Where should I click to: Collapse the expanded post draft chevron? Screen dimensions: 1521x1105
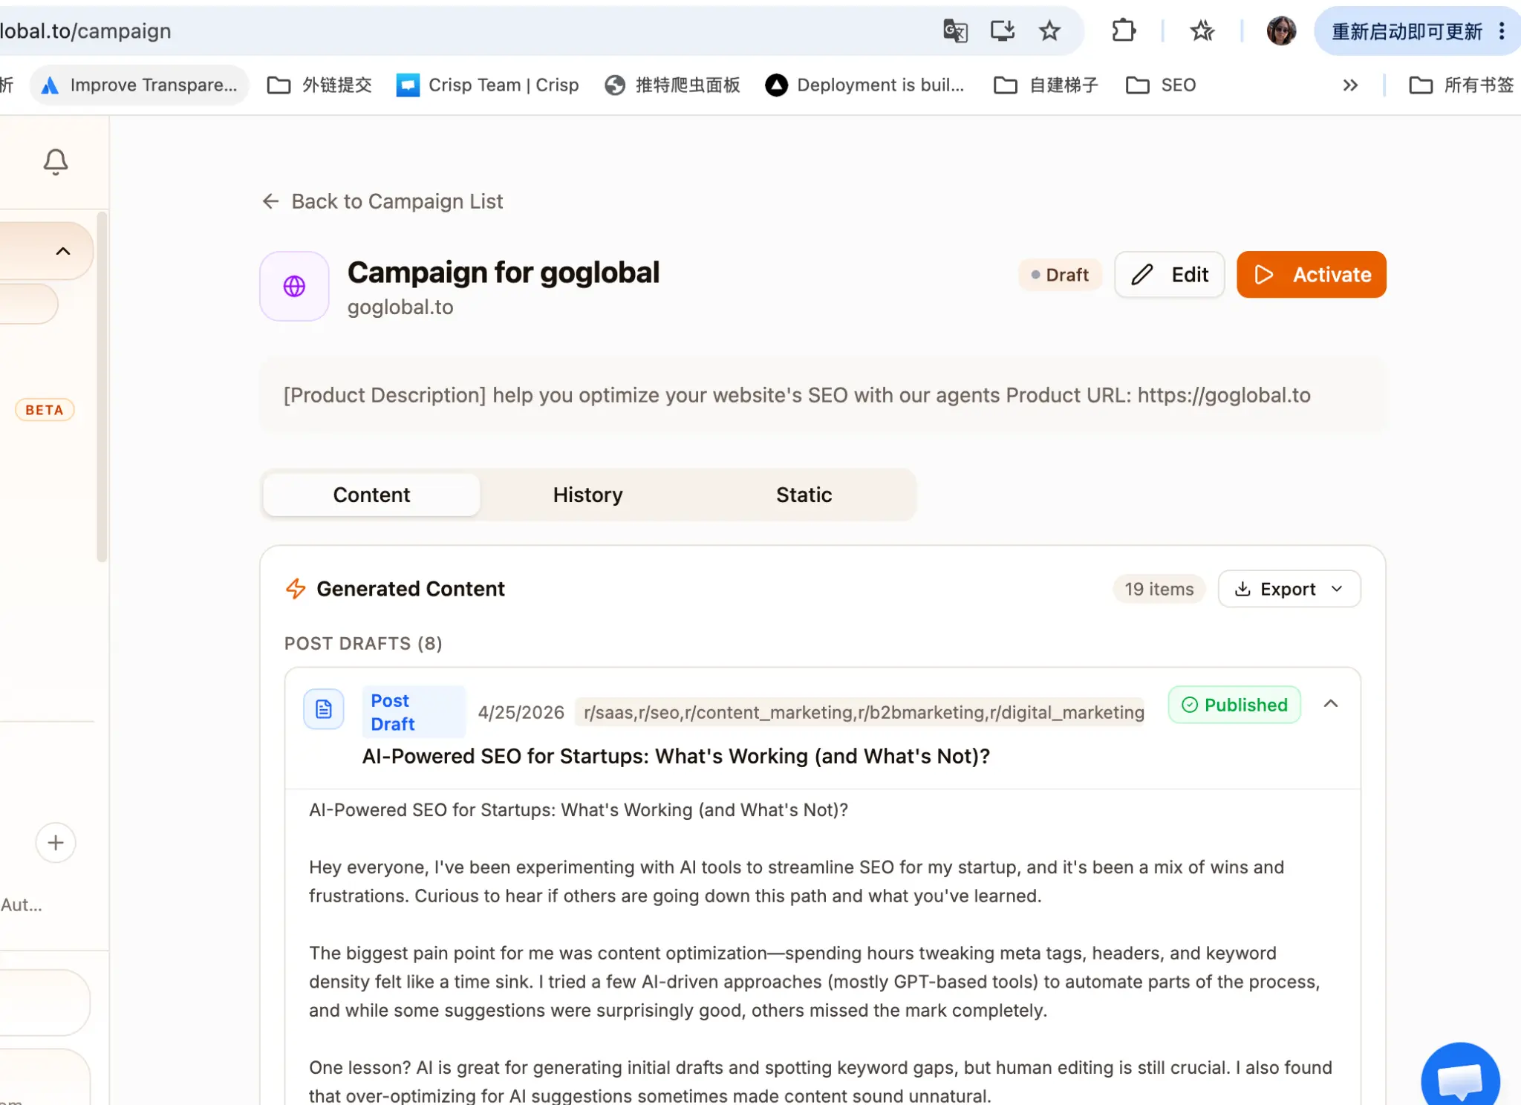coord(1331,703)
